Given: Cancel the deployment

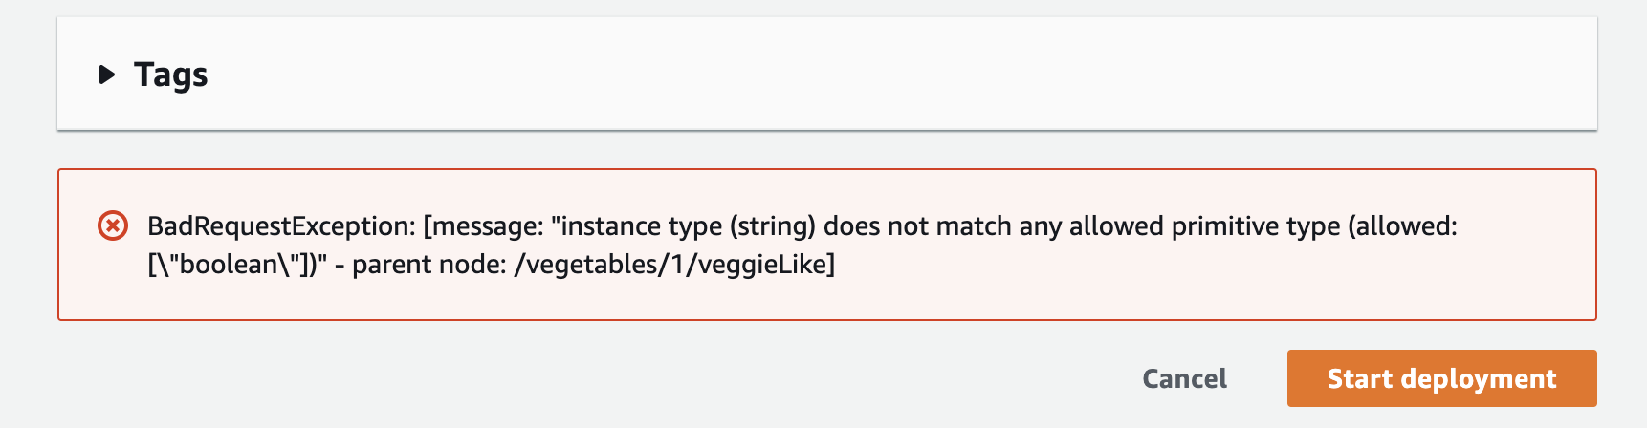Looking at the screenshot, I should 1184,378.
